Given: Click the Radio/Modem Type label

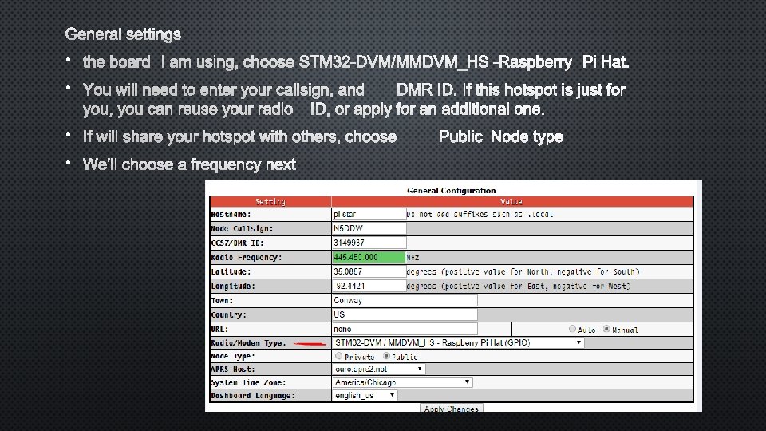Looking at the screenshot, I should click(x=248, y=342).
